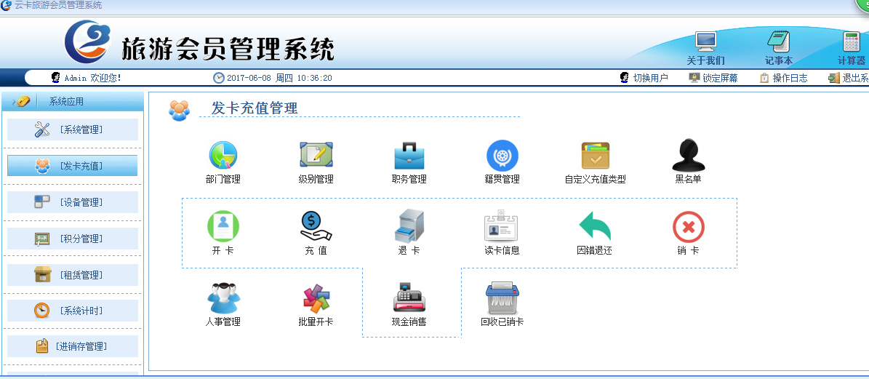Select [系统管理] in the sidebar
The height and width of the screenshot is (379, 869).
73,129
